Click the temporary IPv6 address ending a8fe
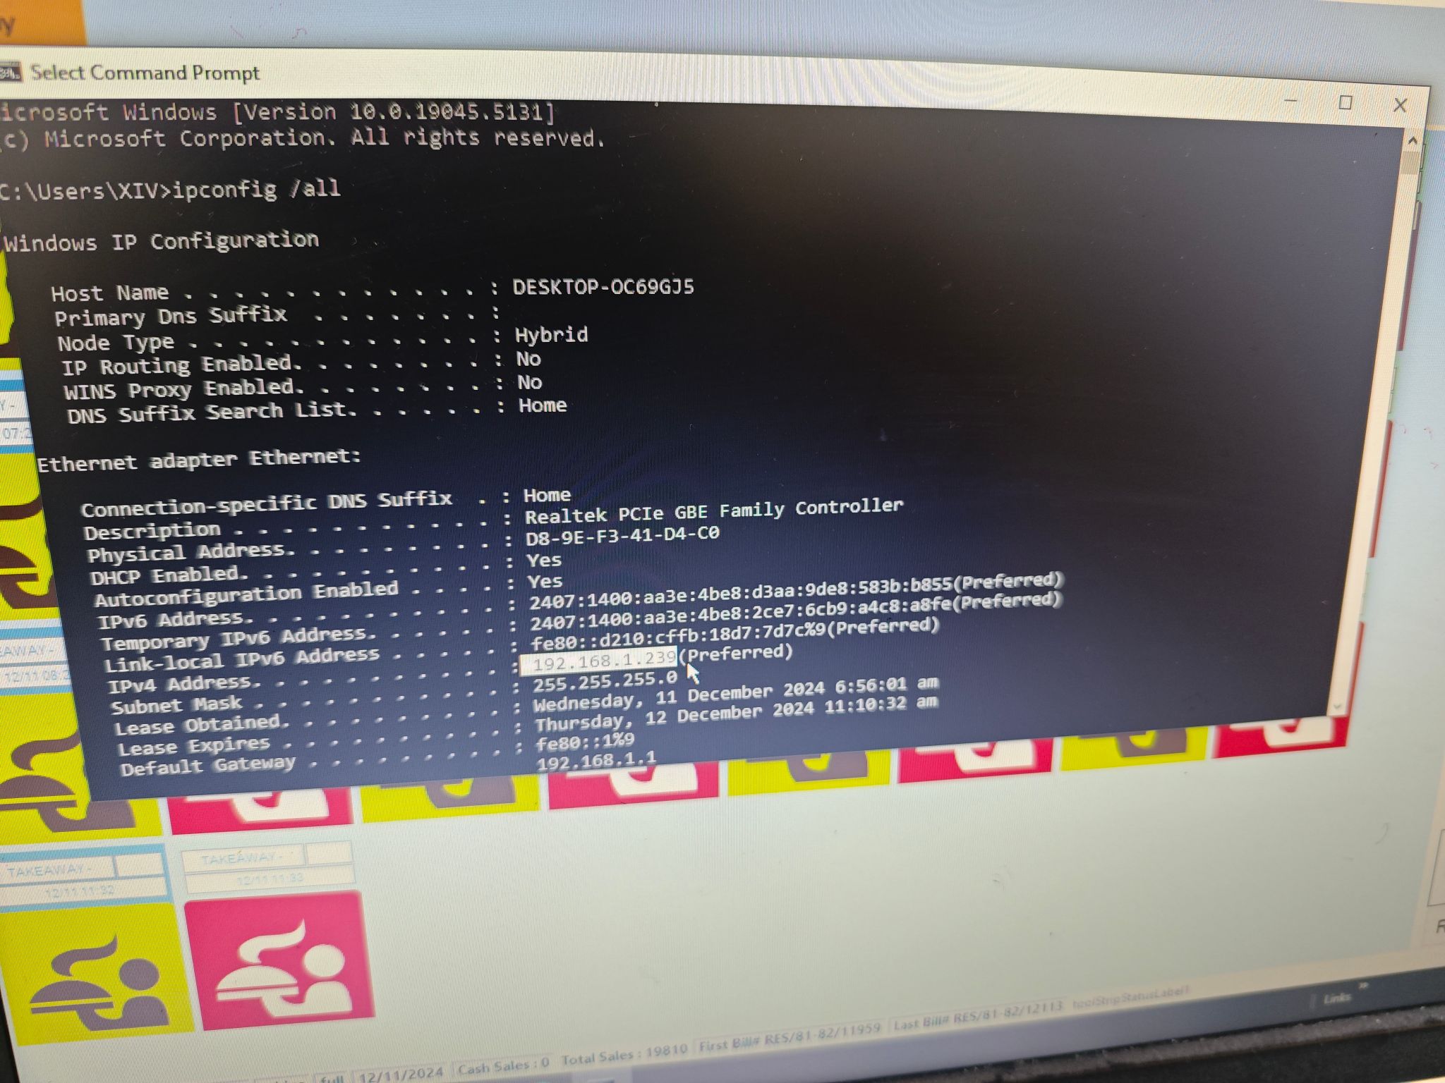 coord(795,612)
